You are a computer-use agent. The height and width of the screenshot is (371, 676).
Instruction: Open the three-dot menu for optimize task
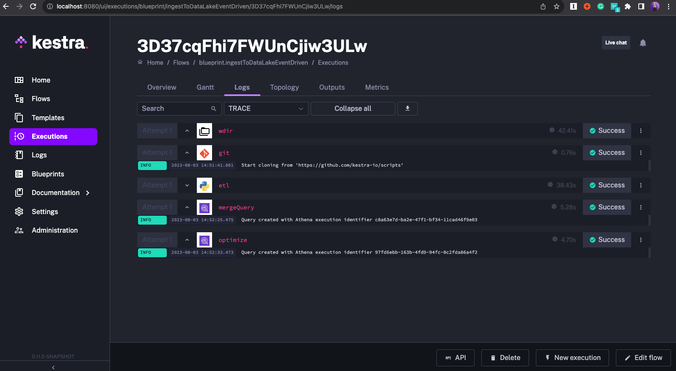click(x=640, y=240)
